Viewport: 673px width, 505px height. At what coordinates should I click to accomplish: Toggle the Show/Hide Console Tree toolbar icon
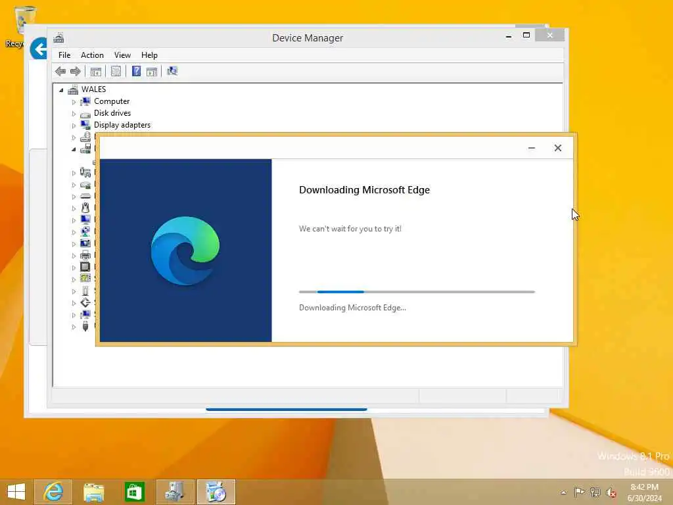point(96,71)
